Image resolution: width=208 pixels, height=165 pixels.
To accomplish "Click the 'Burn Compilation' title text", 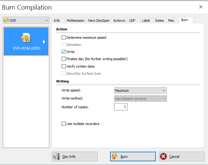I will click(27, 7).
